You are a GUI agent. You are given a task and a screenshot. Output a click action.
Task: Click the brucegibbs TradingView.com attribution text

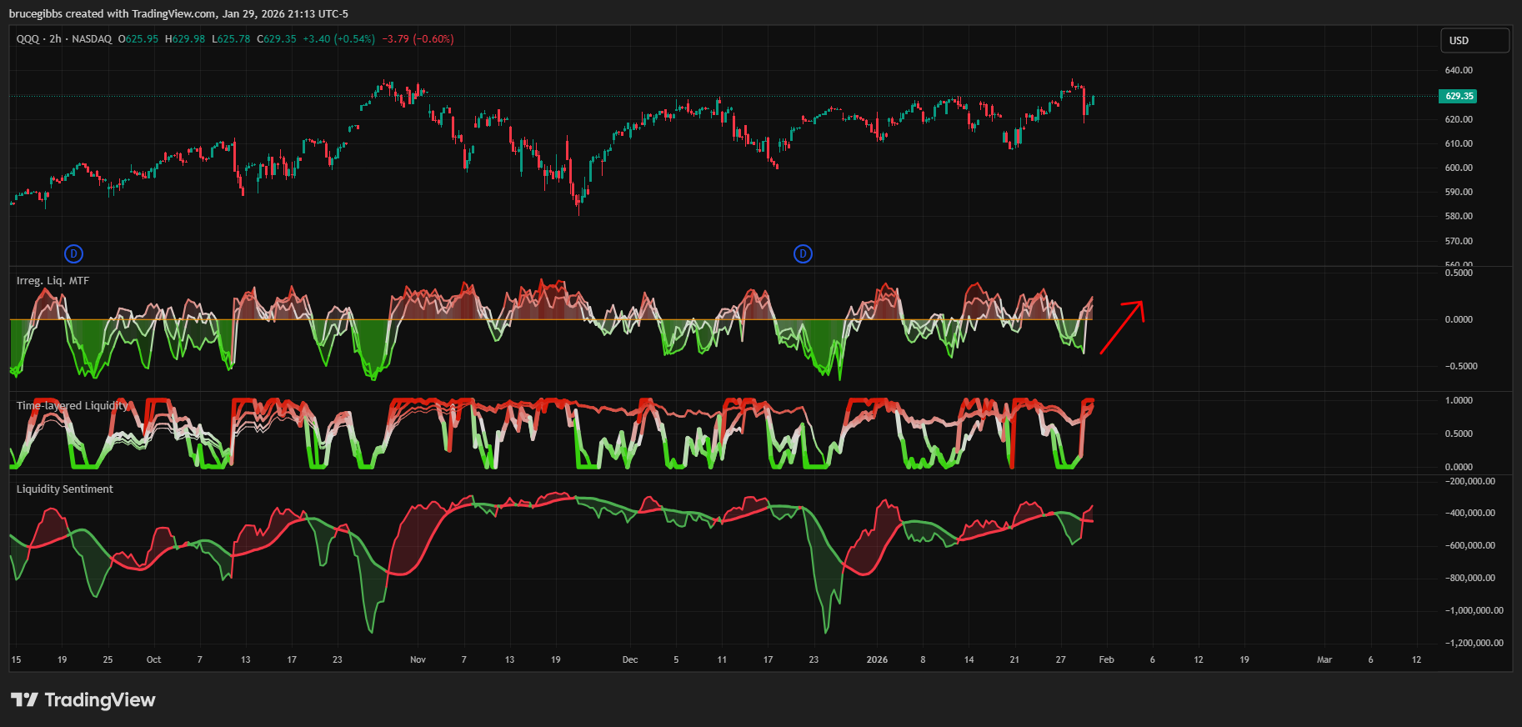point(178,13)
